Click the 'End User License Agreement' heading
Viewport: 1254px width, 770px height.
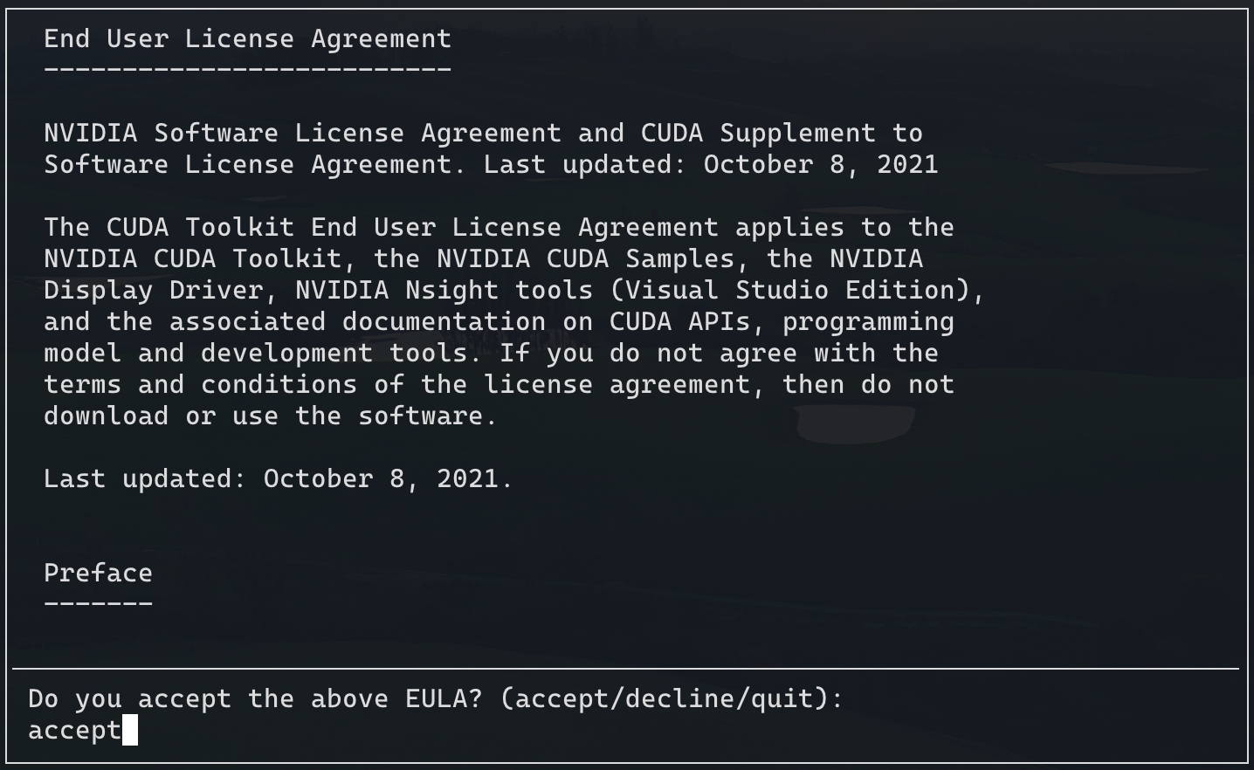pos(248,39)
